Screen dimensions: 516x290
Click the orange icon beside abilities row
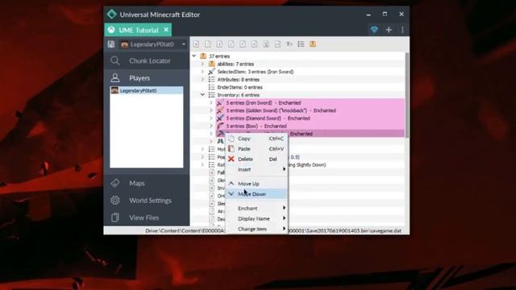click(211, 64)
